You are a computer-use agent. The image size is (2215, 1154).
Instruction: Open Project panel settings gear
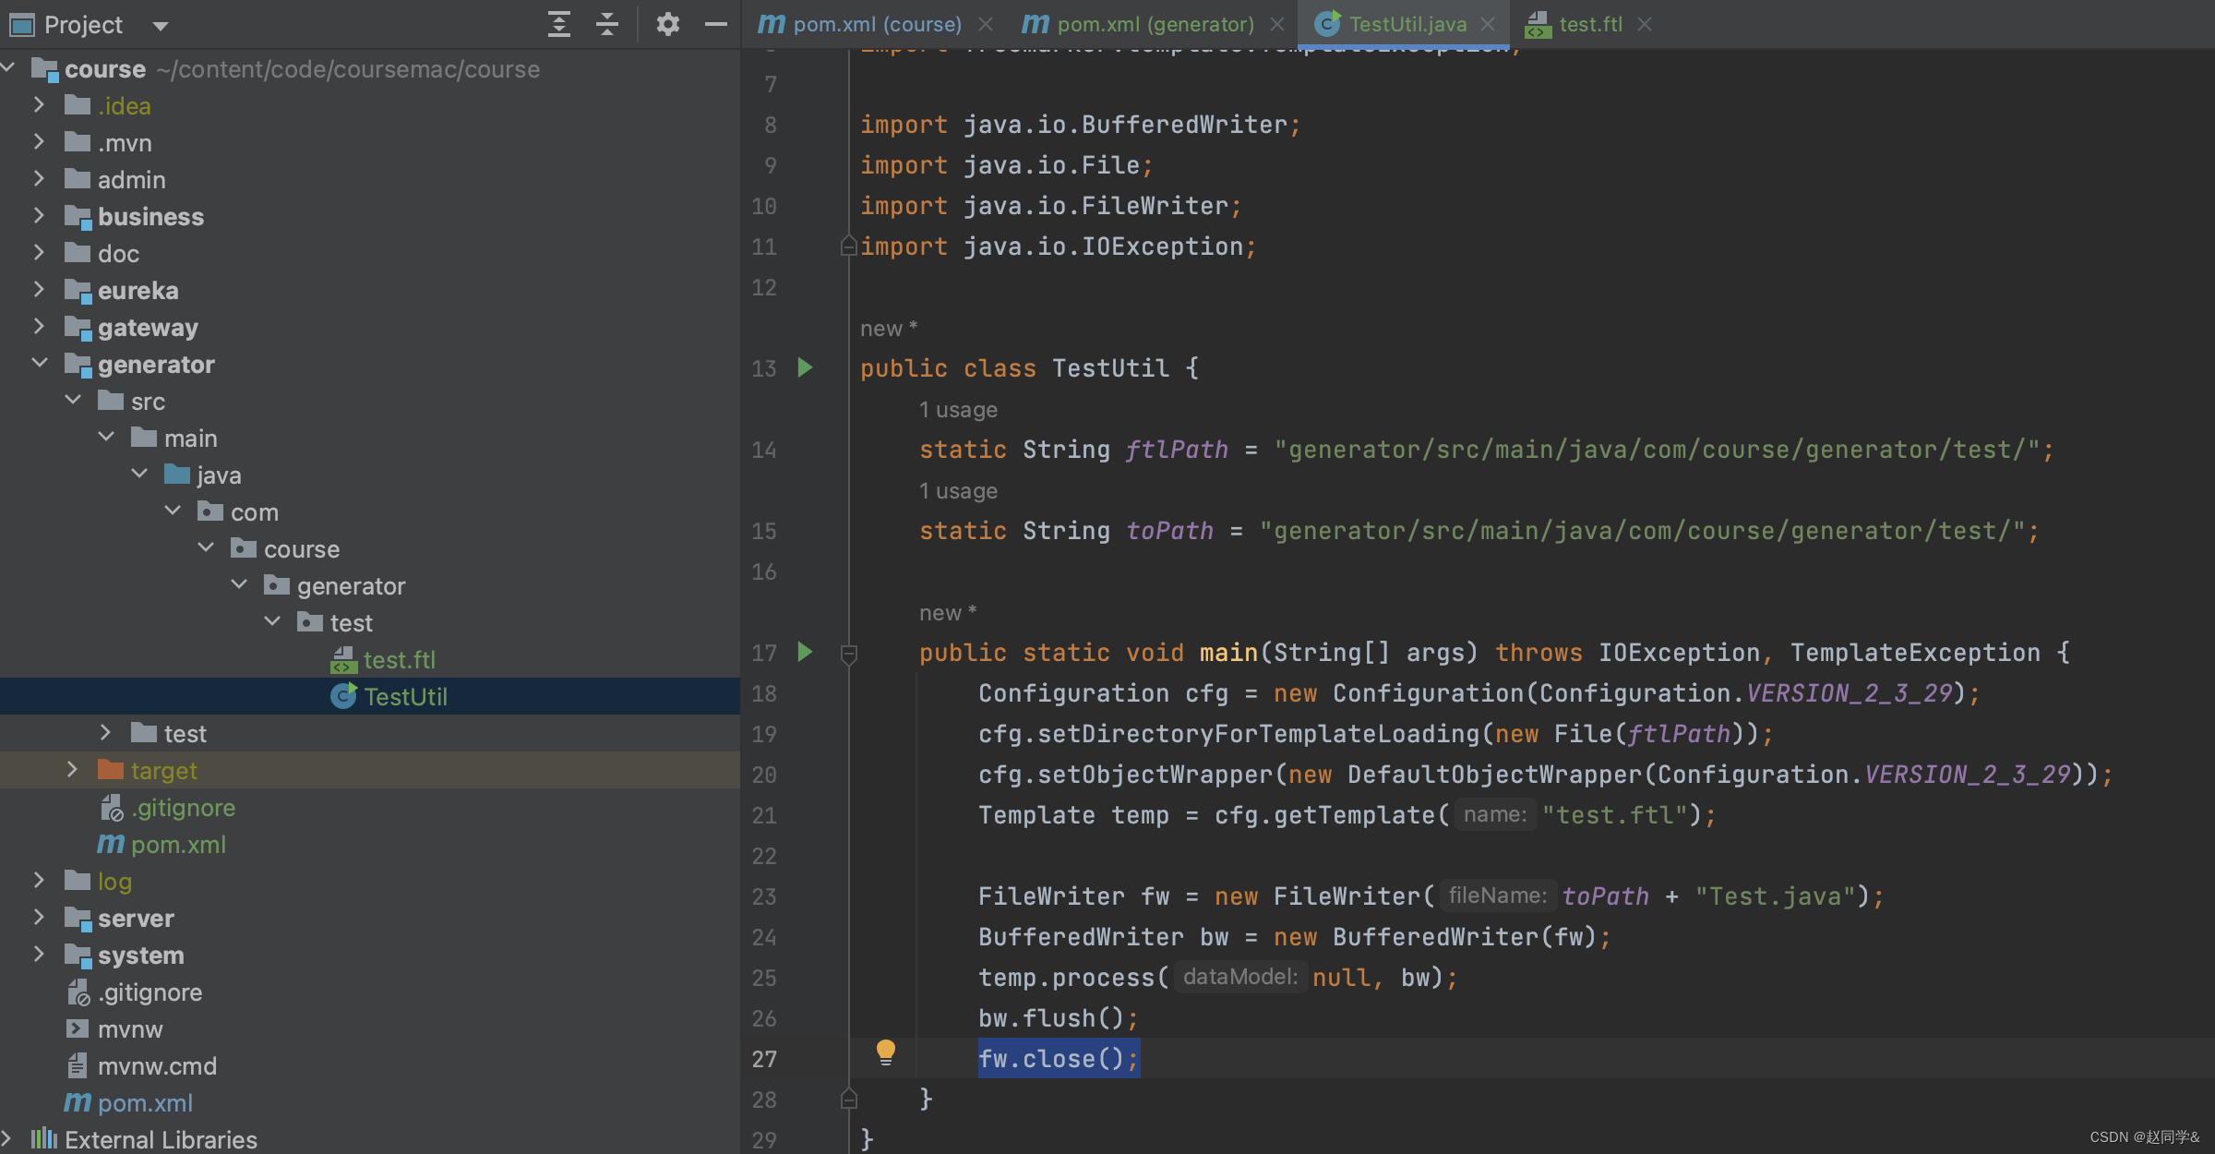pyautogui.click(x=667, y=24)
